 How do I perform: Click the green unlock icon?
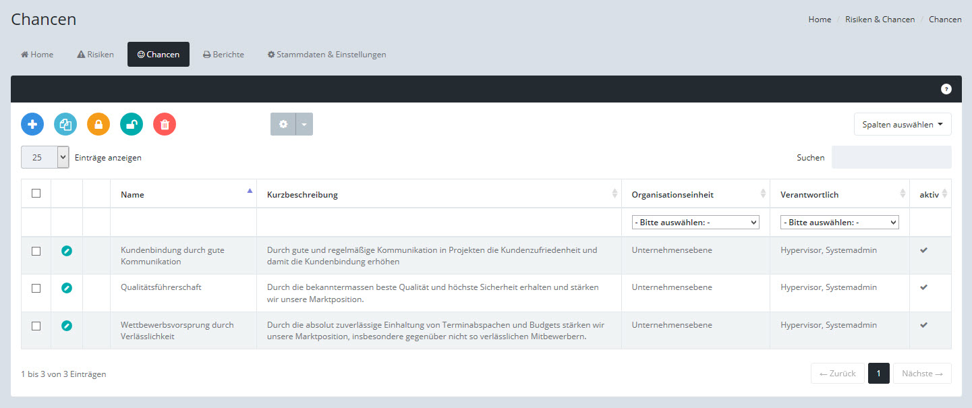(x=132, y=124)
